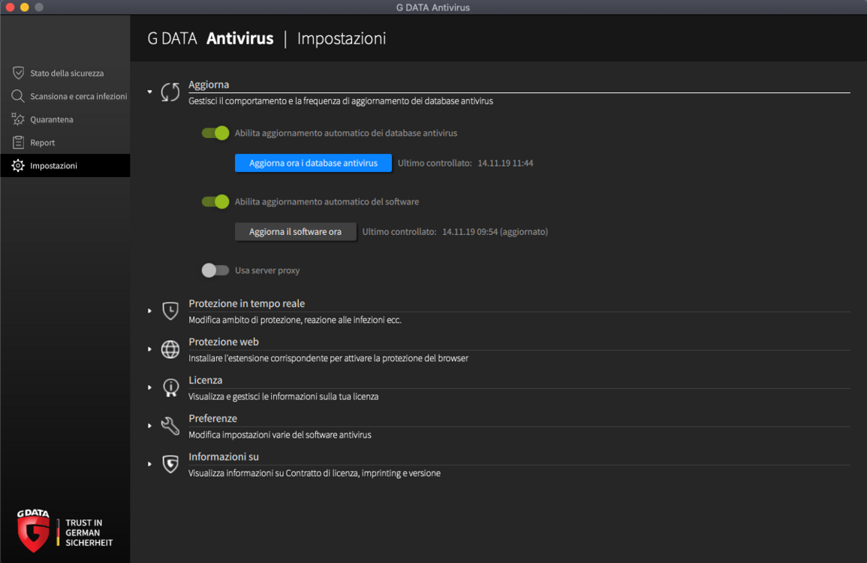Expand the Preferenze disclosure triangle

point(150,426)
